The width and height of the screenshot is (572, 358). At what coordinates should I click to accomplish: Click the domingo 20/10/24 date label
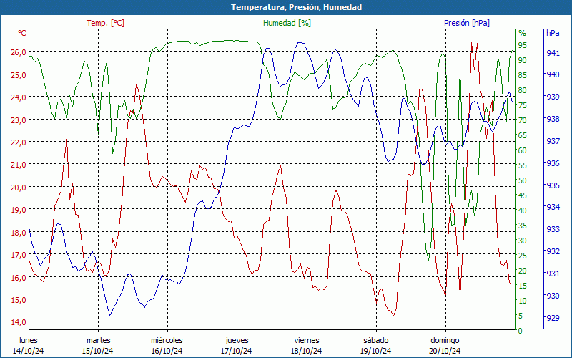click(445, 346)
